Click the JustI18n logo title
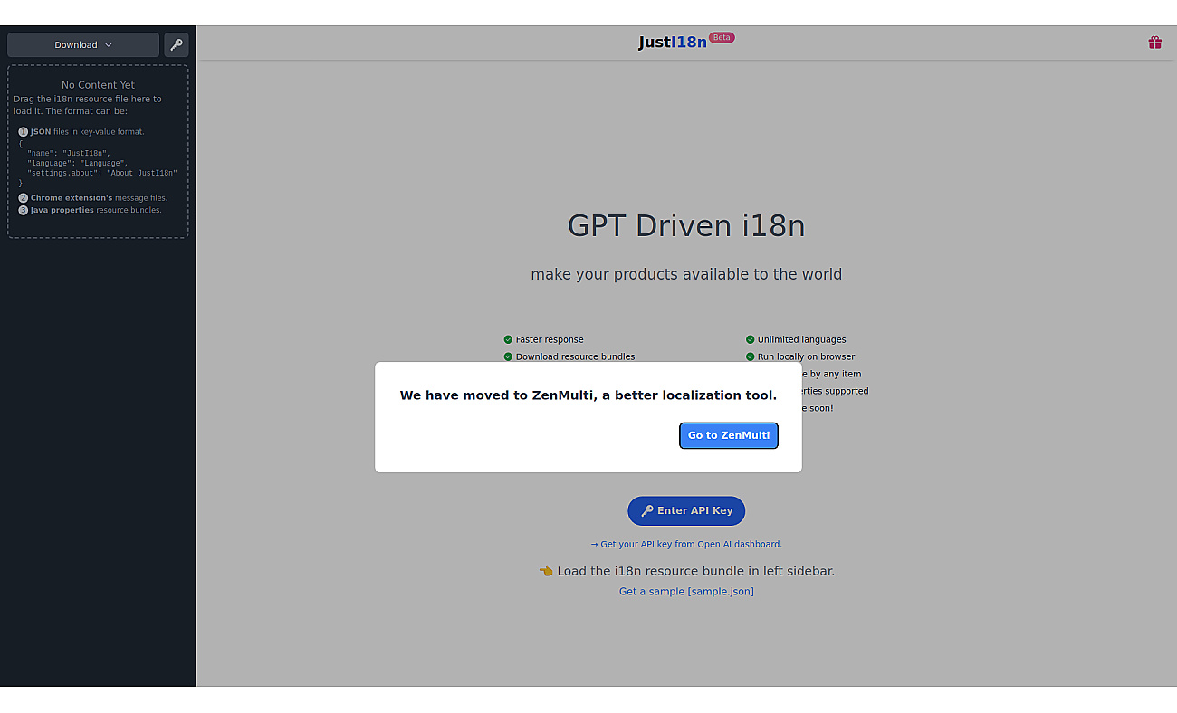 [673, 42]
